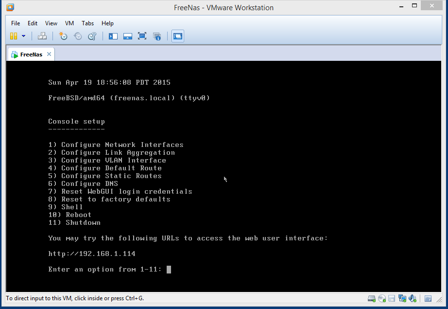
Task: Take a snapshot of this VM
Action: 63,36
